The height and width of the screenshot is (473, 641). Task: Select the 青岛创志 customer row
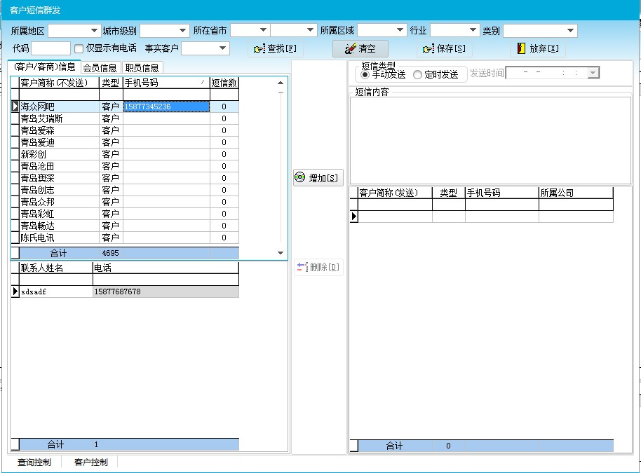coord(125,190)
